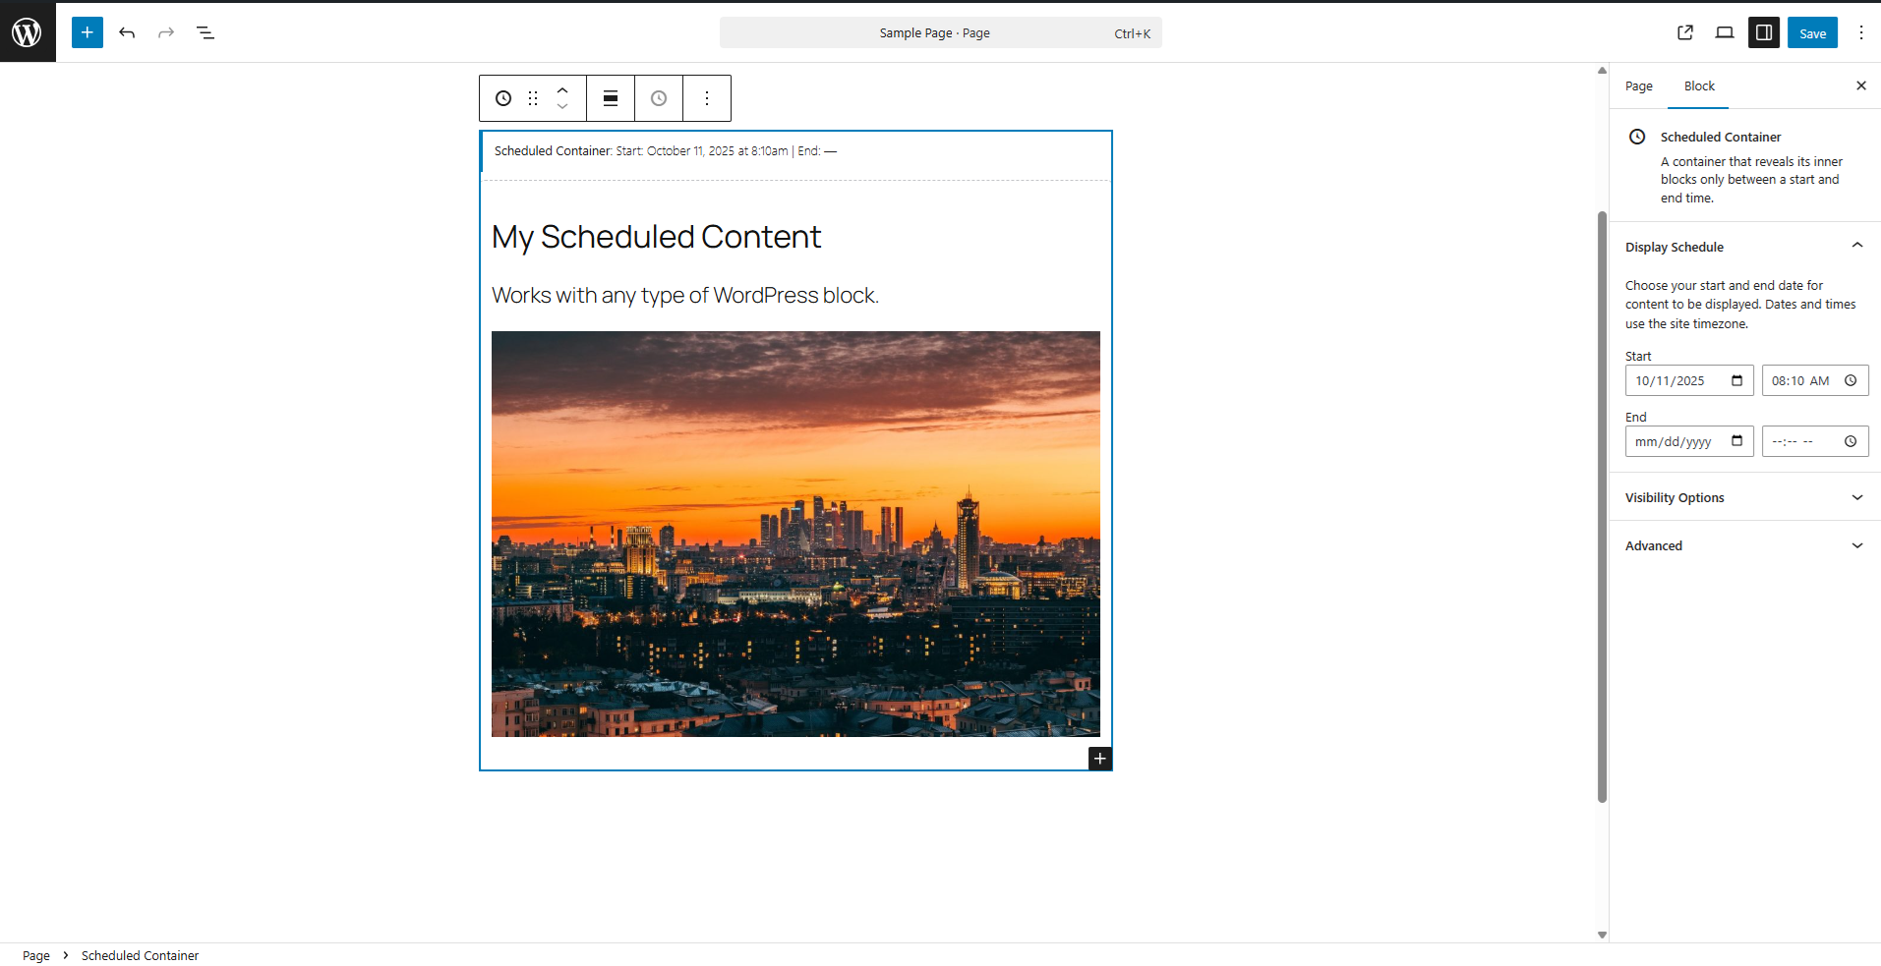Open the clock picker for the Start time
1881x966 pixels.
pos(1851,380)
